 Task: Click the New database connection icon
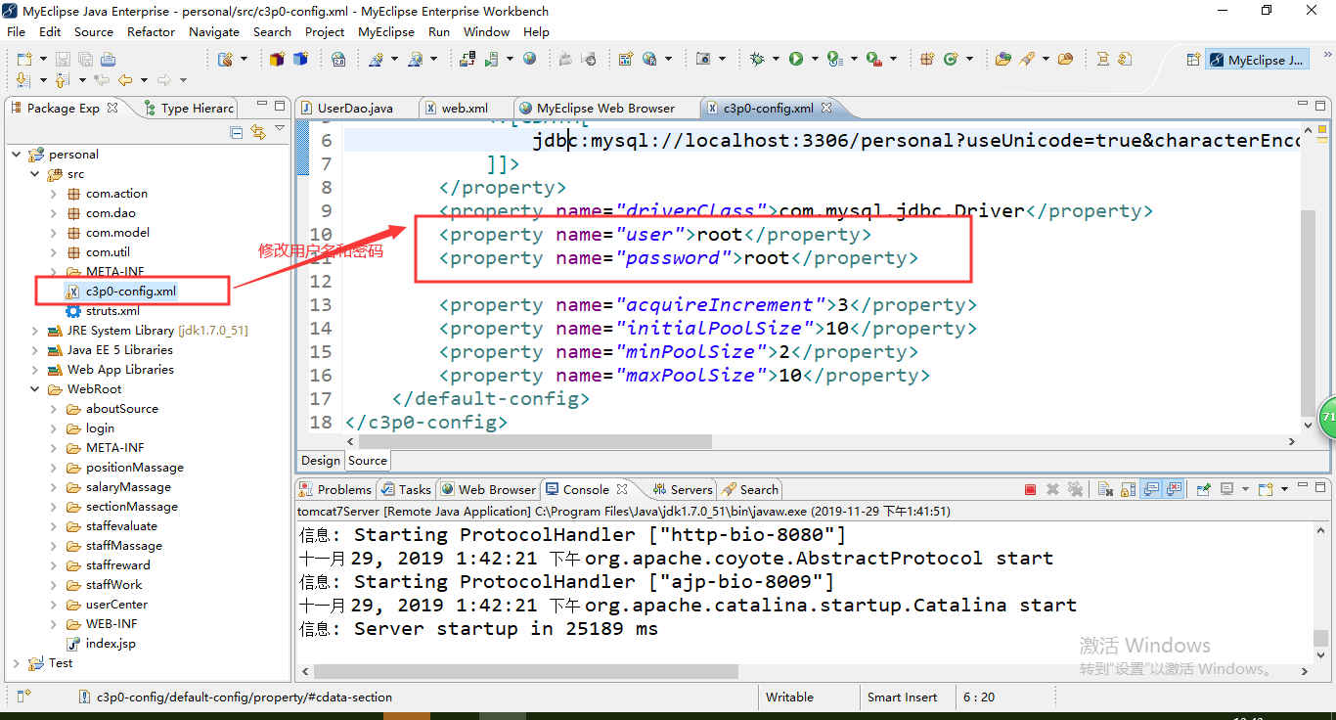(225, 59)
